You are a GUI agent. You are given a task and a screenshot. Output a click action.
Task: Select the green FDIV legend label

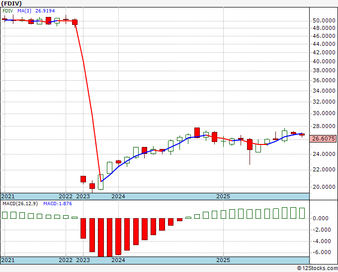pyautogui.click(x=8, y=11)
